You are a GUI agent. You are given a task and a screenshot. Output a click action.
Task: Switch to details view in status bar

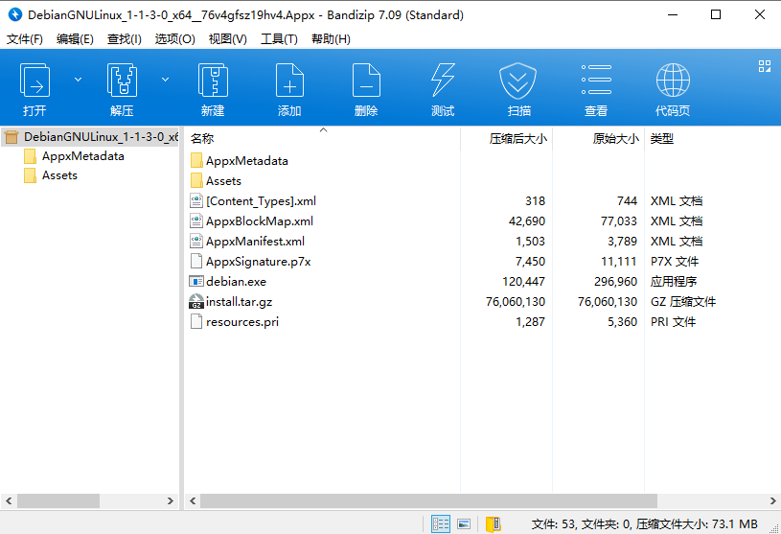440,523
